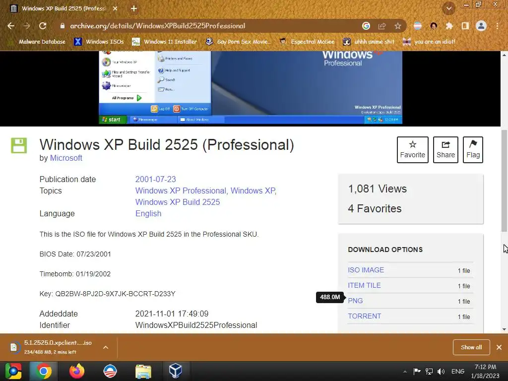Click the scrollbar down arrow
Viewport: 508px width, 381px height.
(504, 329)
